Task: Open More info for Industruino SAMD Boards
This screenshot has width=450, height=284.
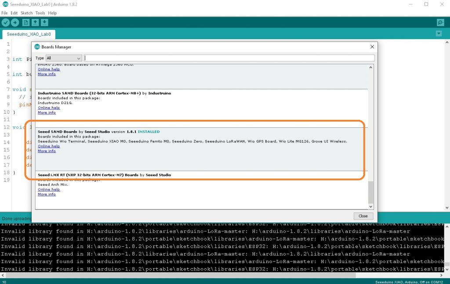Action: click(x=47, y=112)
